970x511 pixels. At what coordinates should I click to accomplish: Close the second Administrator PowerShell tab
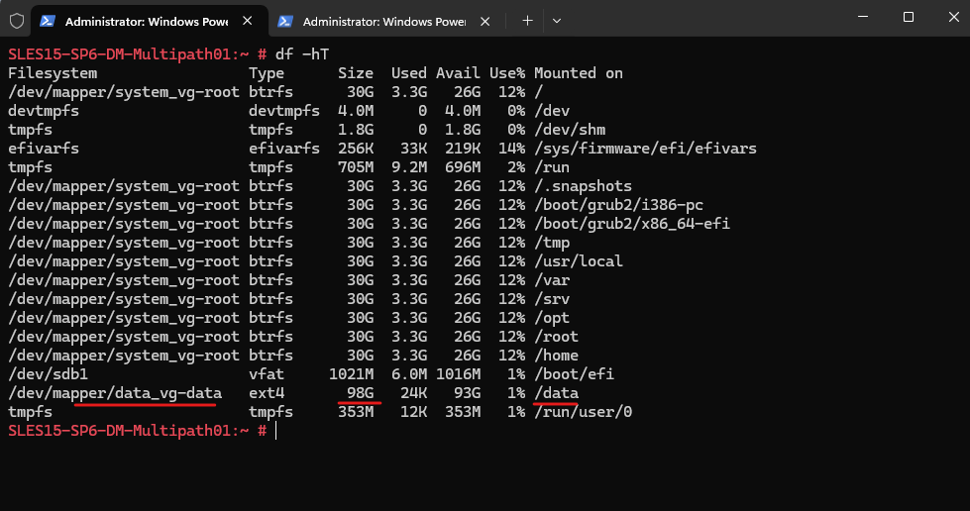pyautogui.click(x=485, y=21)
